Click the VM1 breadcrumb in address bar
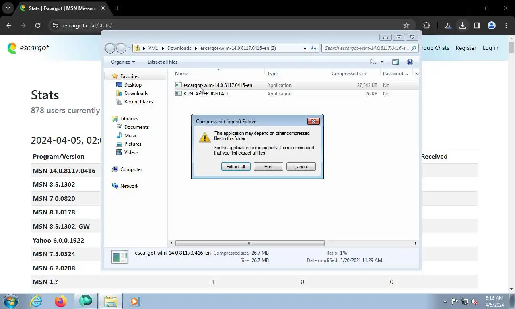Image resolution: width=515 pixels, height=309 pixels. [x=153, y=48]
